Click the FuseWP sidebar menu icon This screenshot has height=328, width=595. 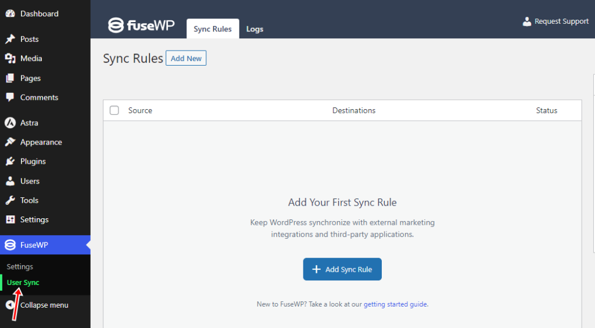tap(10, 245)
